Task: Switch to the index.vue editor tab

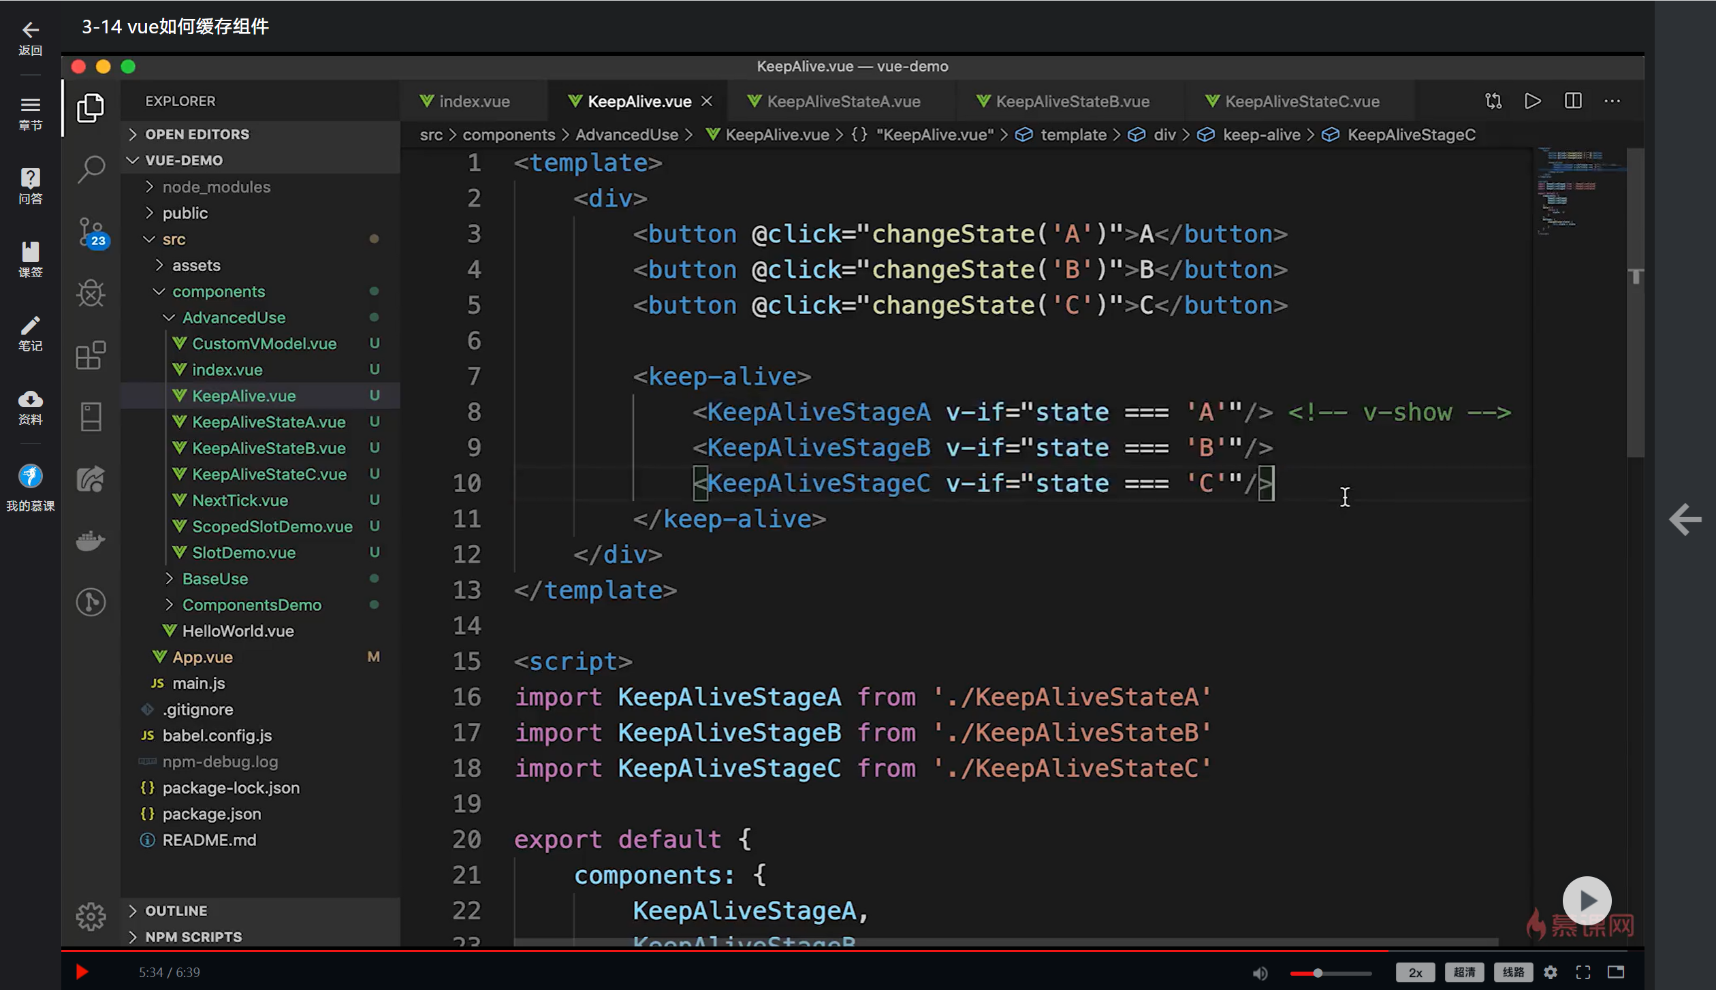Action: coord(474,101)
